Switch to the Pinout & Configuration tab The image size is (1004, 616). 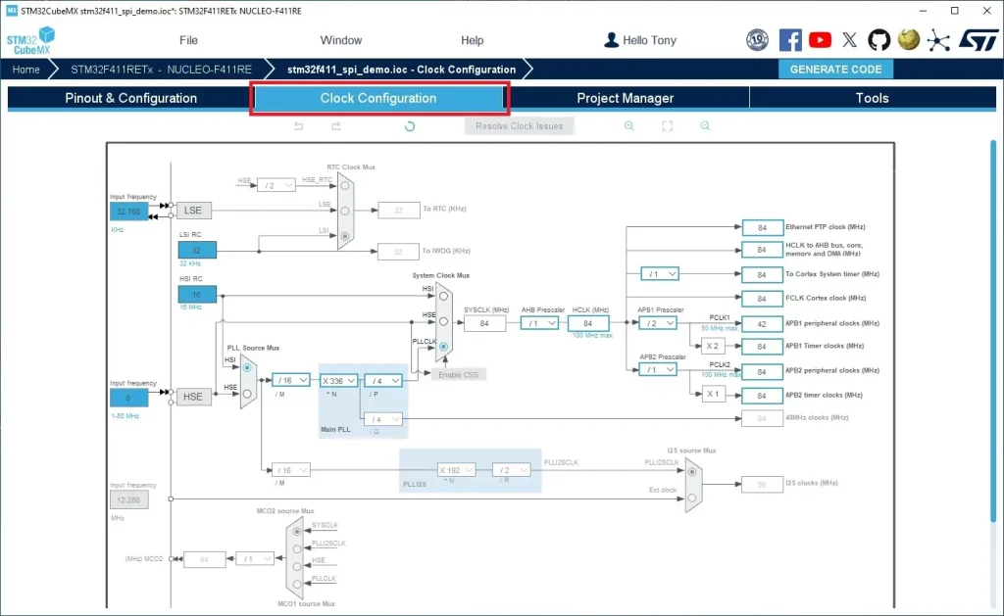coord(130,98)
